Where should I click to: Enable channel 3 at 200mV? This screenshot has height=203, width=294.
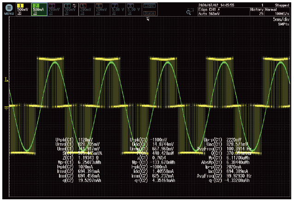55,9
